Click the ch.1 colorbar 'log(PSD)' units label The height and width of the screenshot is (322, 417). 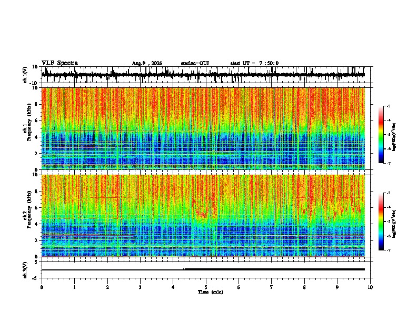(394, 137)
